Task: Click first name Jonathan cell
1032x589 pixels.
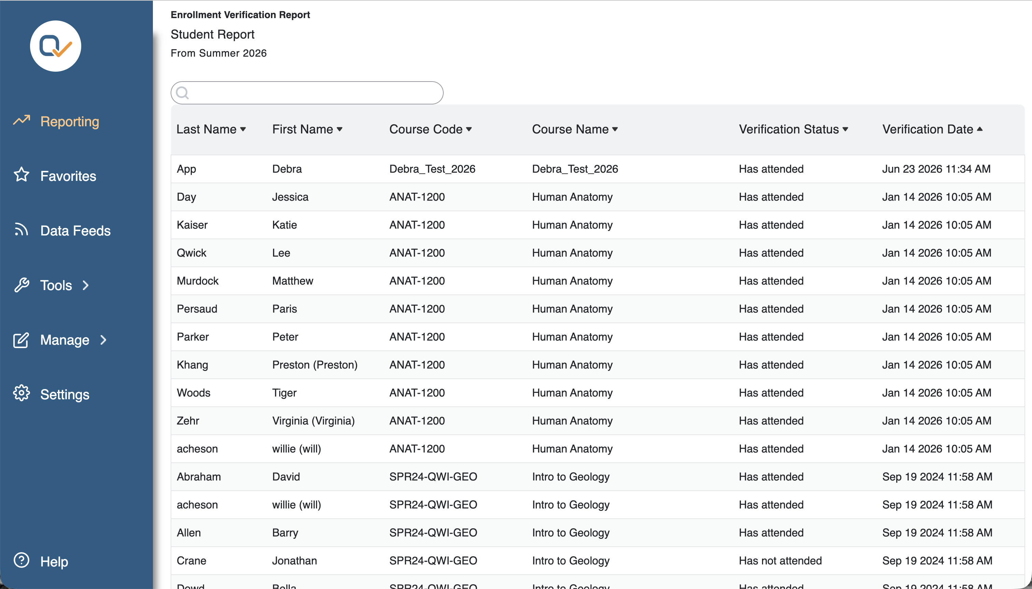Action: pyautogui.click(x=295, y=561)
